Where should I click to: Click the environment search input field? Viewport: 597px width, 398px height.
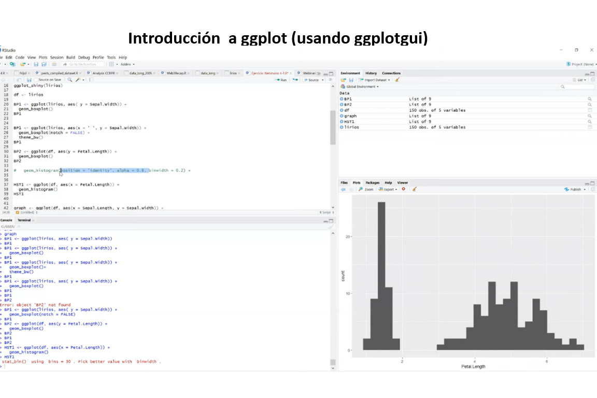click(x=575, y=87)
